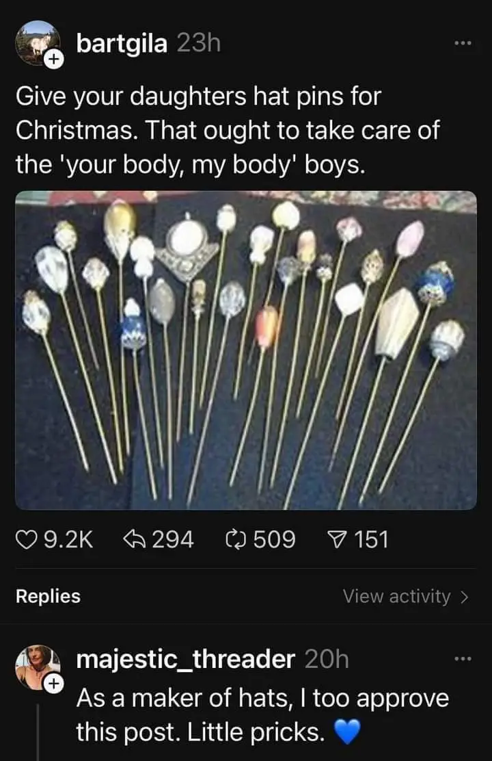This screenshot has height=761, width=492.
Task: Select the Replies section heading
Action: (48, 596)
